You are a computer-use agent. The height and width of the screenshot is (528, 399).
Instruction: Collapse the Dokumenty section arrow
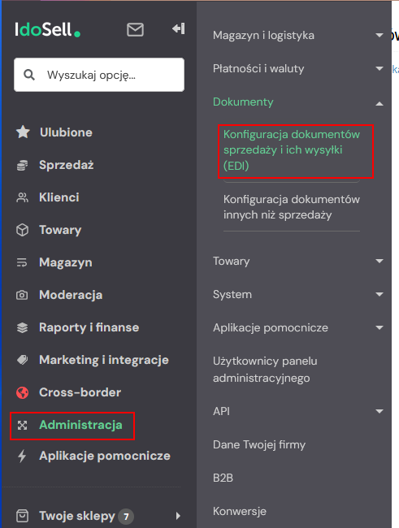(x=379, y=104)
